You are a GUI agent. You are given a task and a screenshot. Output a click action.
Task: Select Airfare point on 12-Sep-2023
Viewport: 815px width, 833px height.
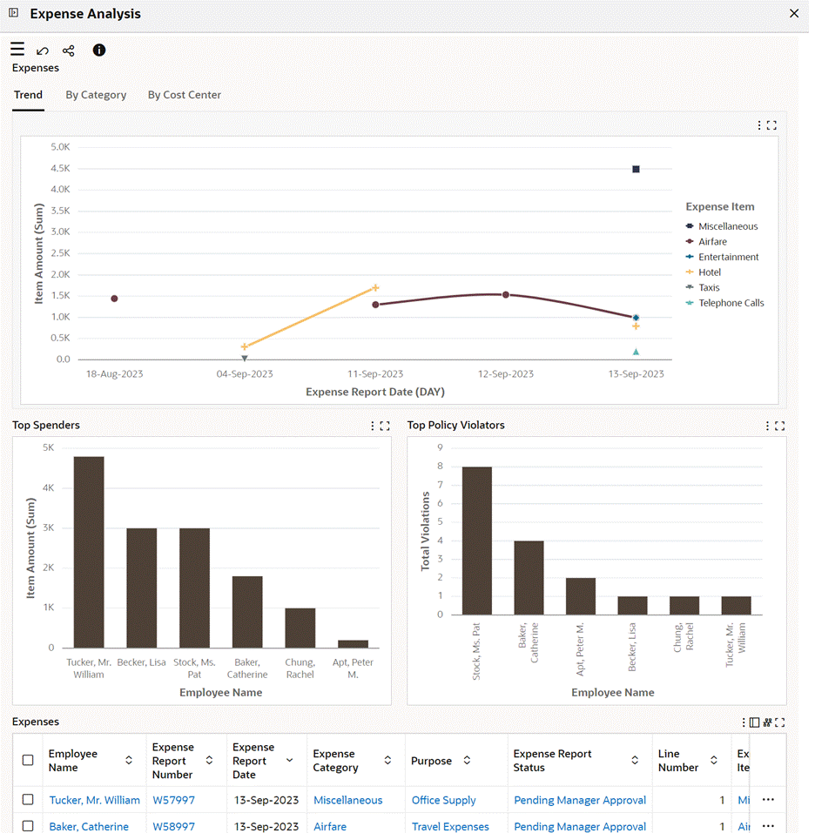tap(506, 294)
